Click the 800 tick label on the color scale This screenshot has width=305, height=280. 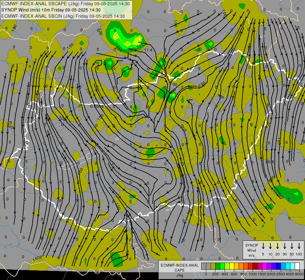coord(243,274)
